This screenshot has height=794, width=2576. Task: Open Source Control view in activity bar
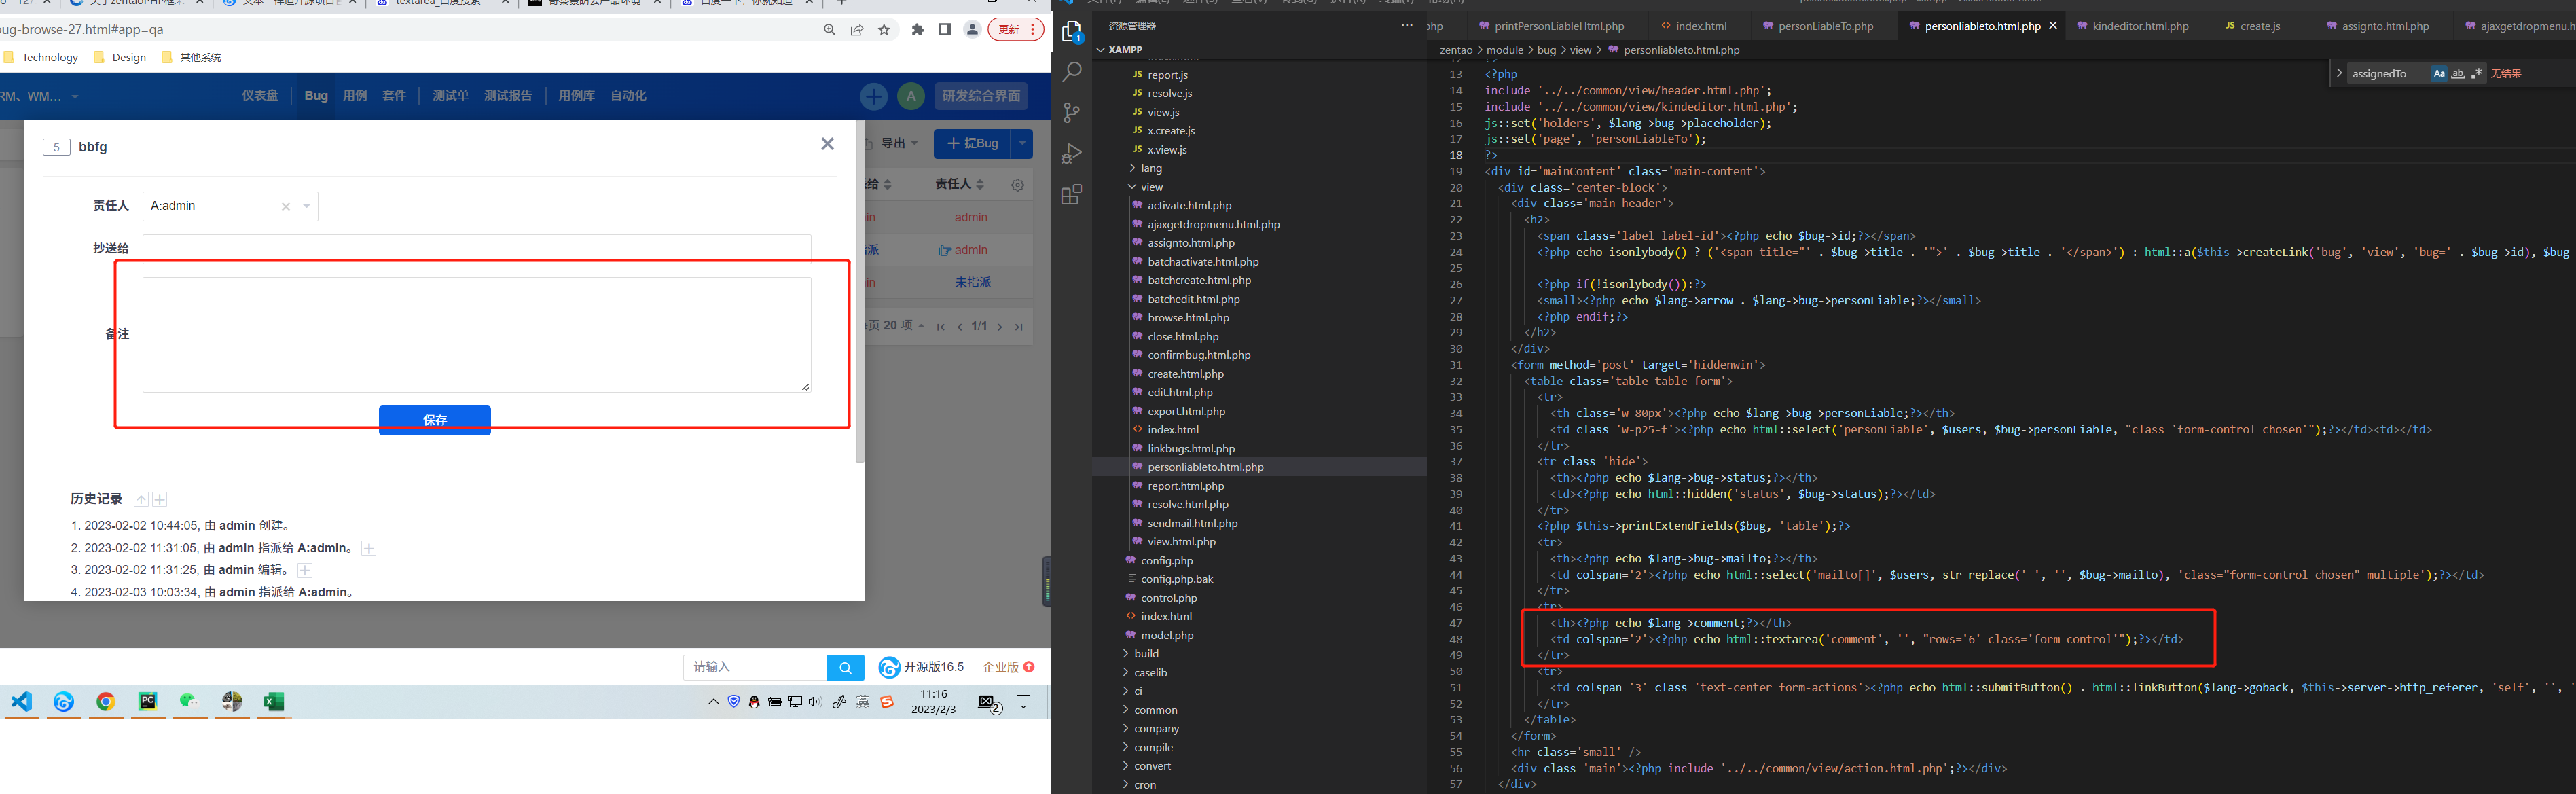pos(1072,113)
